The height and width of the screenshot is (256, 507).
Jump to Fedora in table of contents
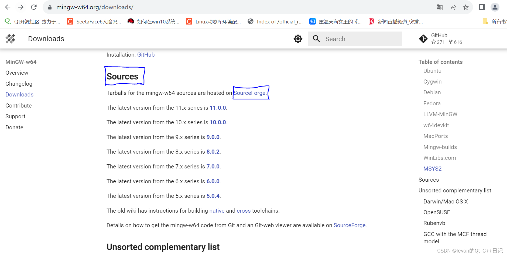tap(432, 103)
